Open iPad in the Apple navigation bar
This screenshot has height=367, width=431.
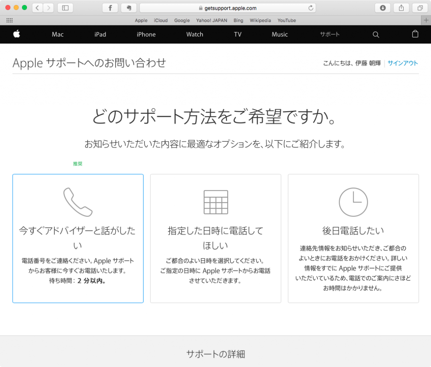pyautogui.click(x=100, y=35)
